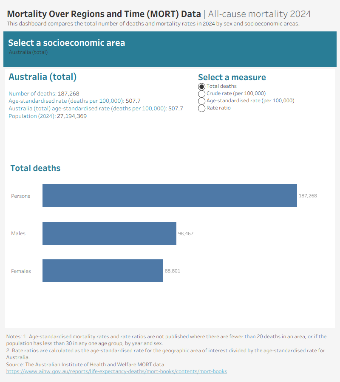Click the Select a socioeconomic area heading
This screenshot has height=382, width=340.
pos(67,43)
